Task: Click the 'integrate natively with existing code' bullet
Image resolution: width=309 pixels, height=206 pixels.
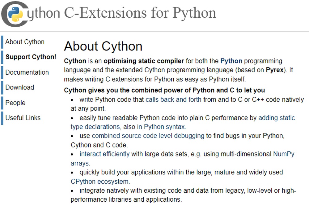Action: pos(183,195)
